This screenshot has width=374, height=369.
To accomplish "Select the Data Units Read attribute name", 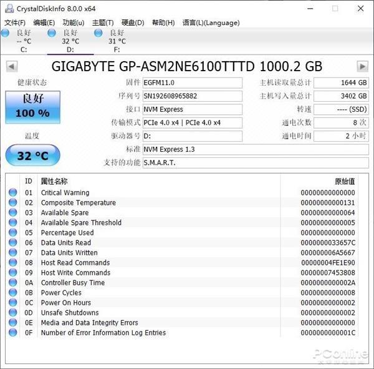I will (66, 243).
